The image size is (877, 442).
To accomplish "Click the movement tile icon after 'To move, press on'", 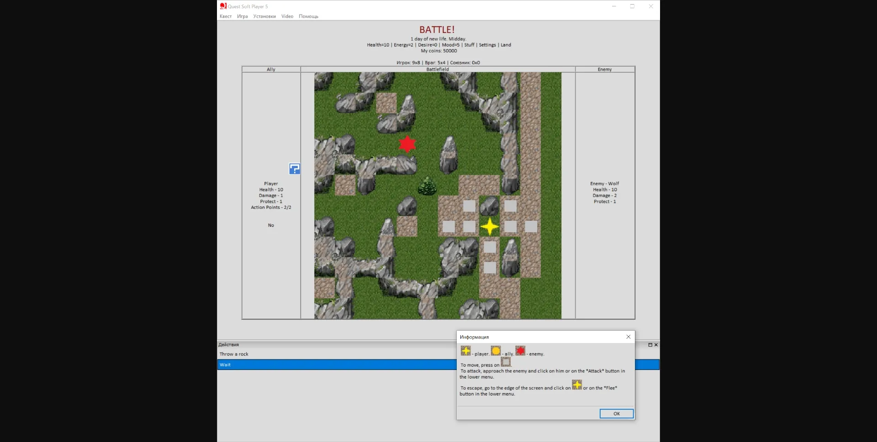I will click(x=506, y=362).
